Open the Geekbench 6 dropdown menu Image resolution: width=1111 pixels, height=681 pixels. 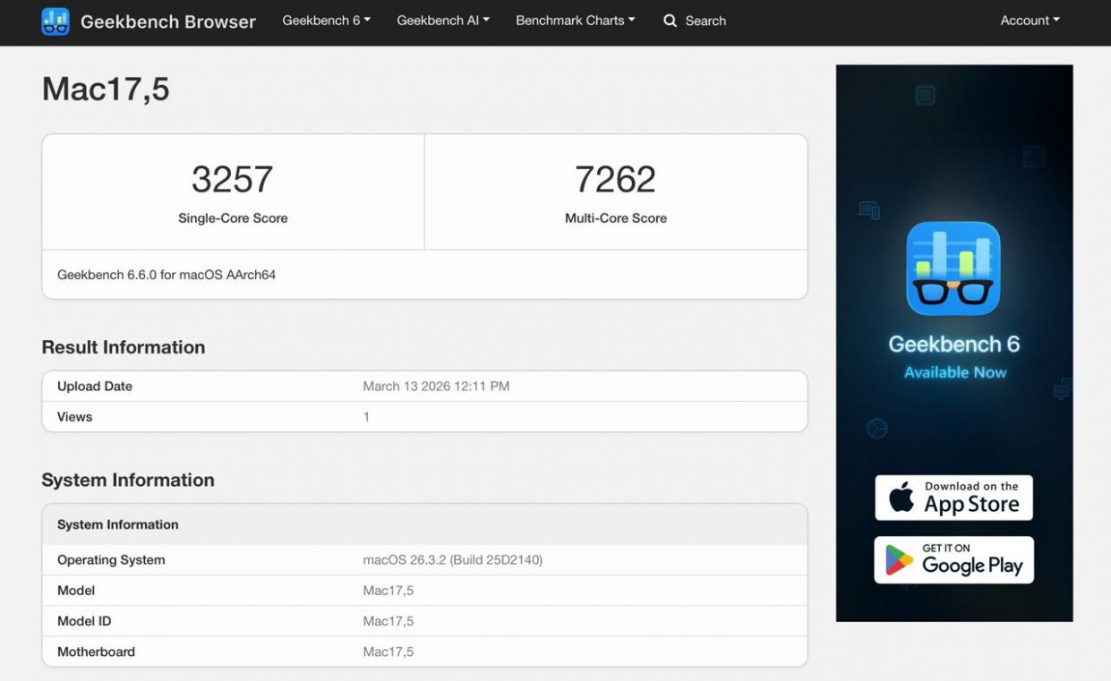(326, 20)
